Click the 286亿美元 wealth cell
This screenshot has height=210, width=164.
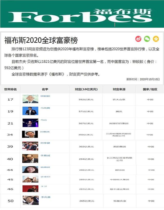coord(86,170)
